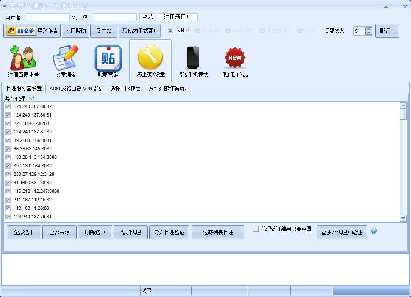Click 注册新用户 button
411x297 pixels.
tap(178, 17)
